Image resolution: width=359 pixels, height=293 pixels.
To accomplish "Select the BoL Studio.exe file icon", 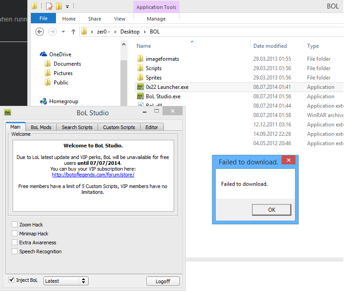I will click(x=140, y=96).
